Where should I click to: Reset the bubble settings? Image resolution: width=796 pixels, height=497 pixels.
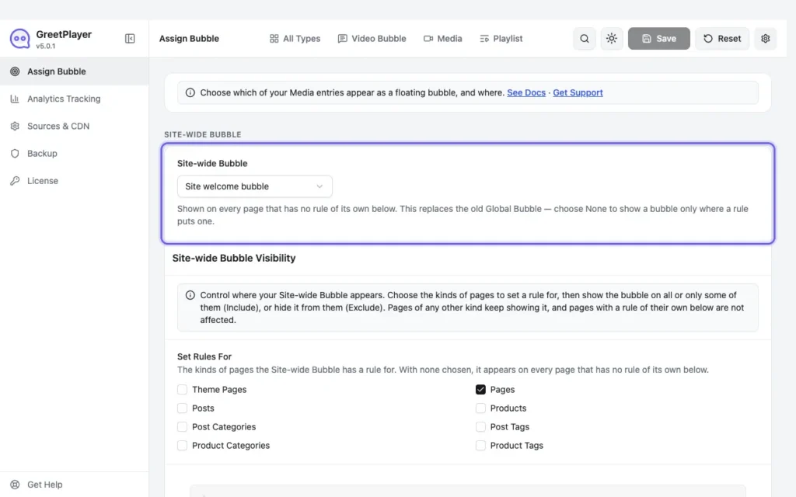722,39
